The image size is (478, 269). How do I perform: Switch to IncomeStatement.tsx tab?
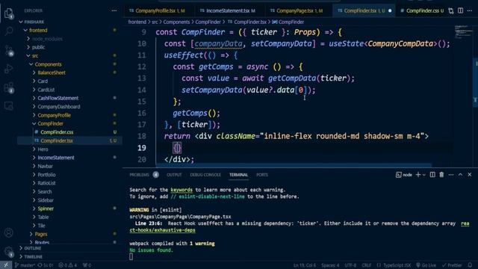(229, 10)
